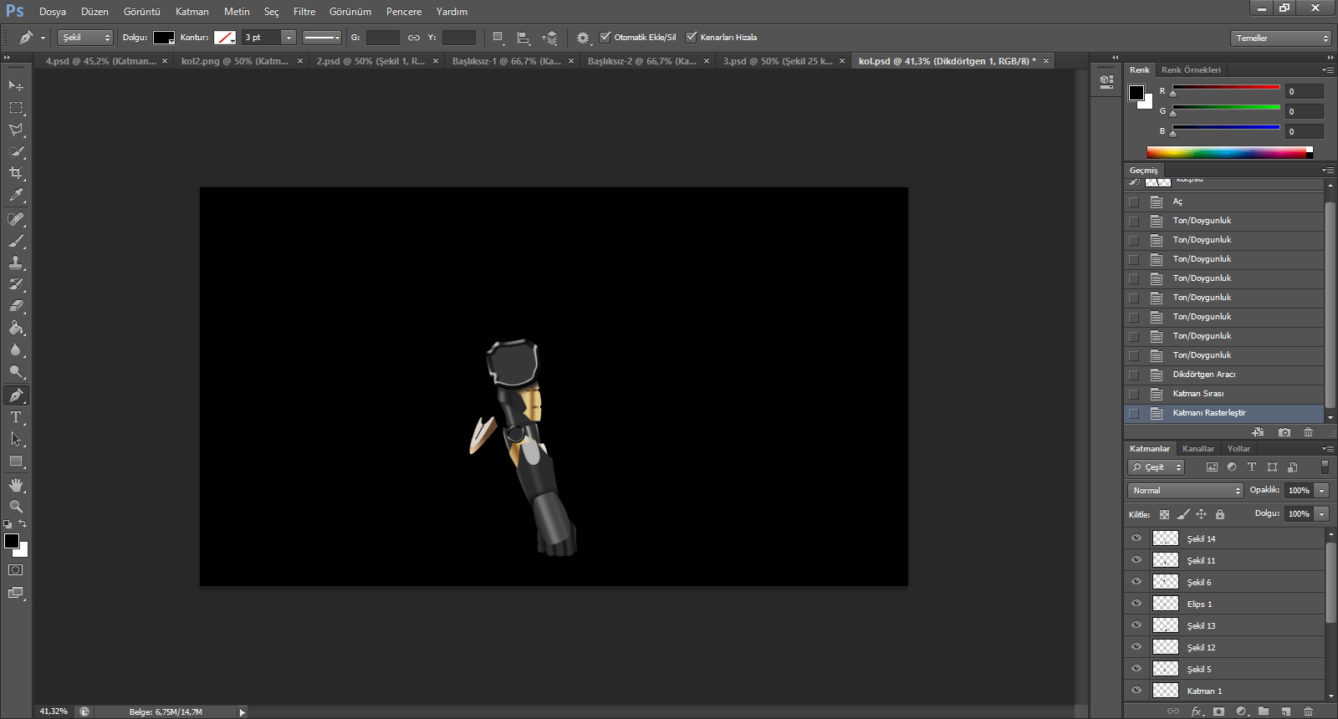Select the Rectangle shape tool
The width and height of the screenshot is (1338, 719).
16,461
